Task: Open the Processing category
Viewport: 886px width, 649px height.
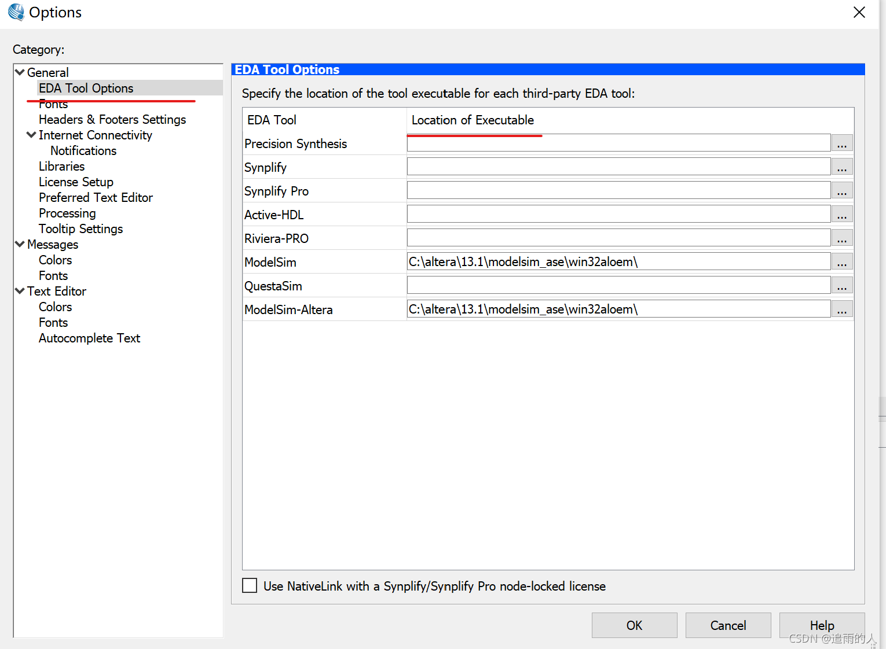Action: click(67, 213)
